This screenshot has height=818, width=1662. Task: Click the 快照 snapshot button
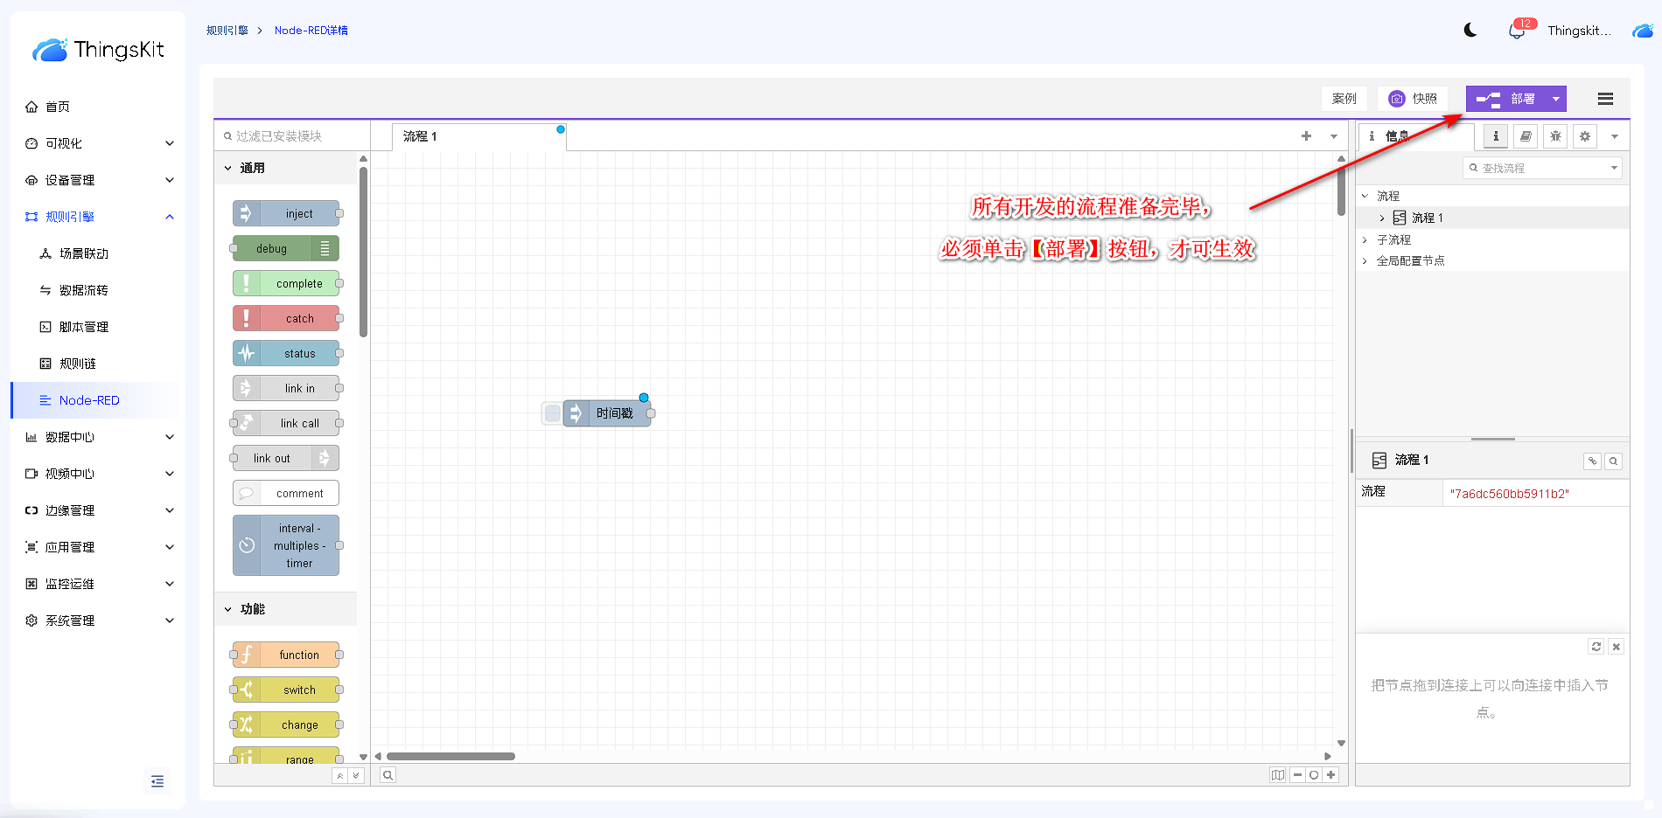[x=1414, y=99]
